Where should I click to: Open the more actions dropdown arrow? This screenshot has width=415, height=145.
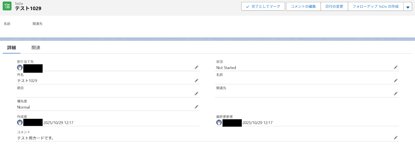[408, 6]
